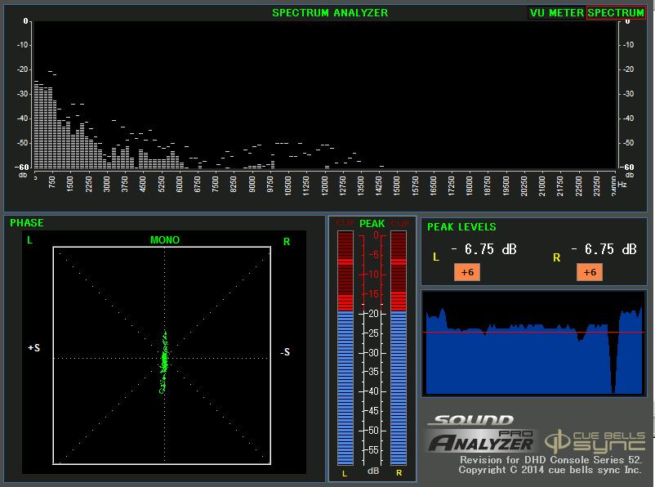Select the SPECTRUM tab
Image resolution: width=655 pixels, height=487 pixels.
616,13
